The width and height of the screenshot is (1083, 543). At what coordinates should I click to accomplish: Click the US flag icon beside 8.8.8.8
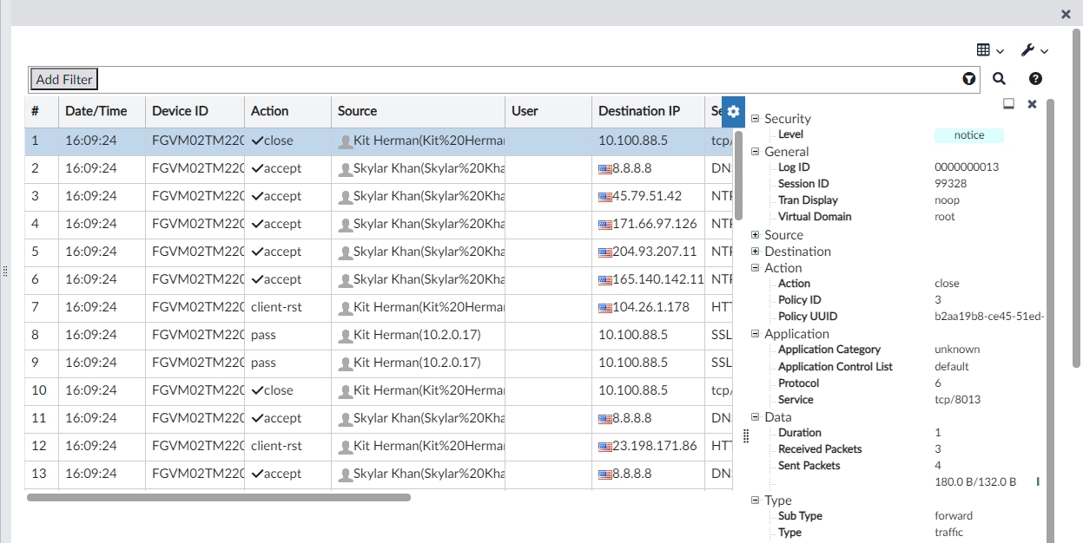[604, 167]
